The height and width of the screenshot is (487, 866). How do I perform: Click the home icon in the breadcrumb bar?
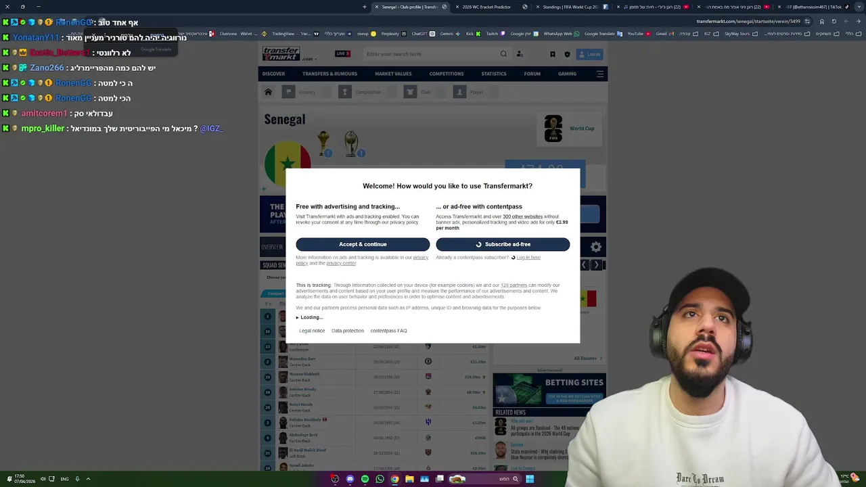268,92
